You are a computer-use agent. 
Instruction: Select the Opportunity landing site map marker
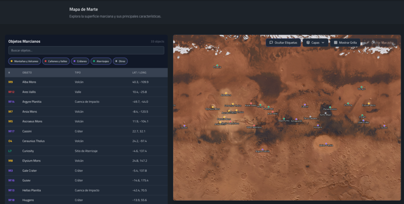click(284, 119)
